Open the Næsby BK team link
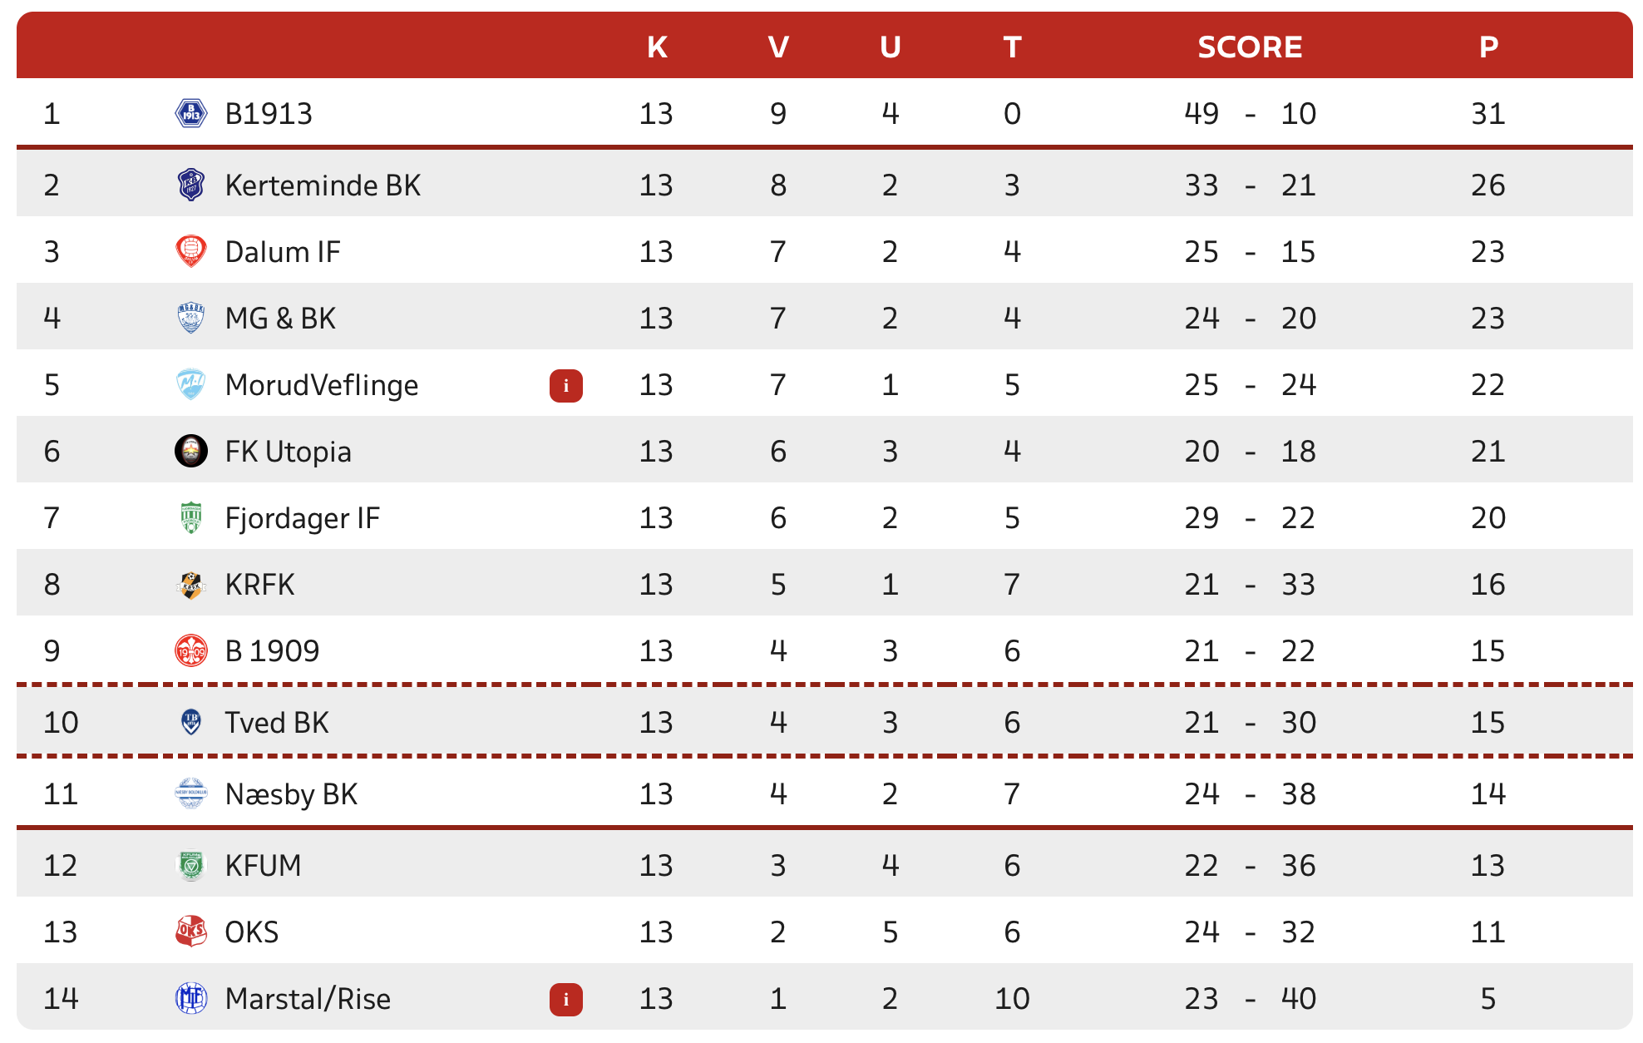 [x=290, y=793]
